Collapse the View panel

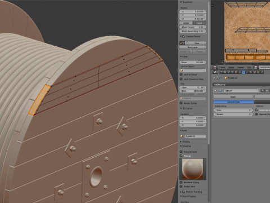pyautogui.click(x=181, y=56)
